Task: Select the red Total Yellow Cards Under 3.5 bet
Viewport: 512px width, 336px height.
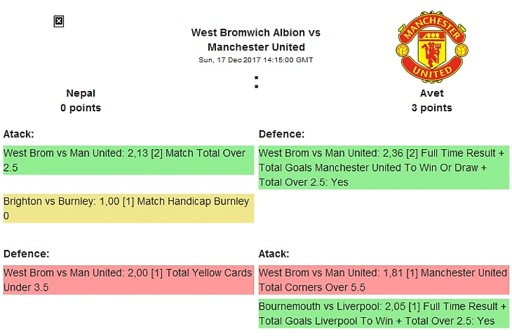Action: click(x=128, y=280)
